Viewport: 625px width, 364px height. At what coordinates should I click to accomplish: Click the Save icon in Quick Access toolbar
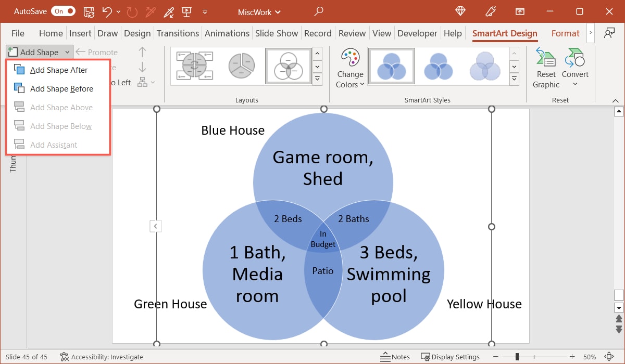click(89, 11)
